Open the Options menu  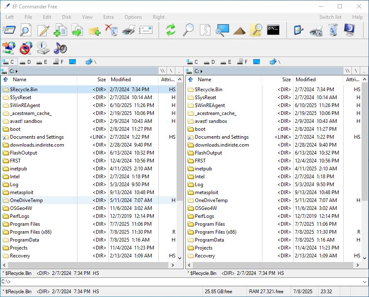point(133,17)
